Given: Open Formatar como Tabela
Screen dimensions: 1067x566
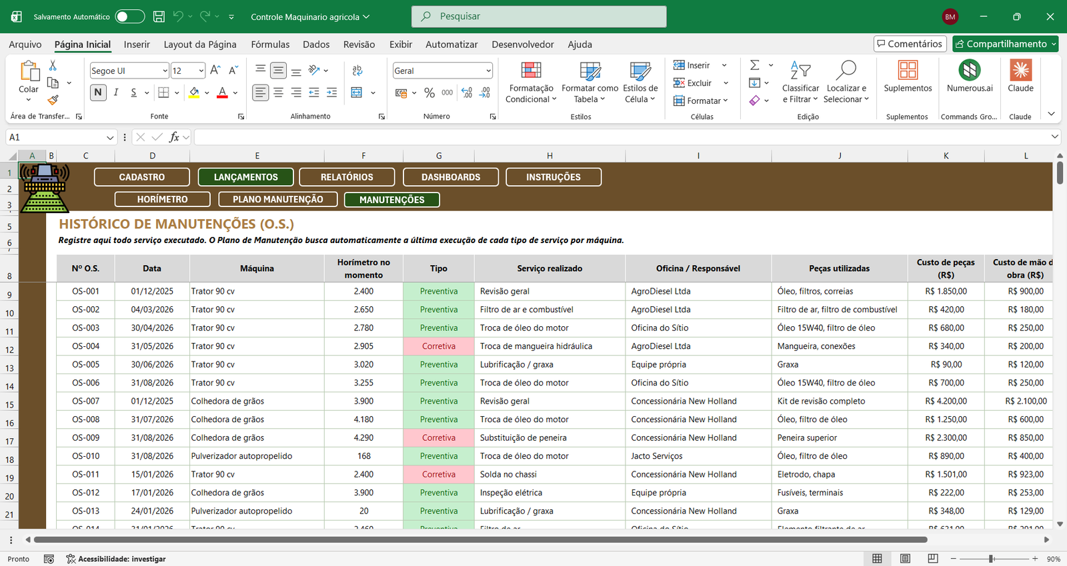Looking at the screenshot, I should click(590, 83).
